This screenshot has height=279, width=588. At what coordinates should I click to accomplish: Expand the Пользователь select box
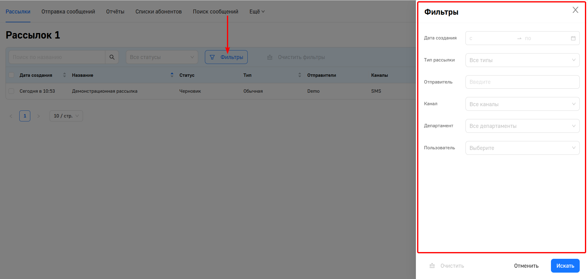pos(522,148)
